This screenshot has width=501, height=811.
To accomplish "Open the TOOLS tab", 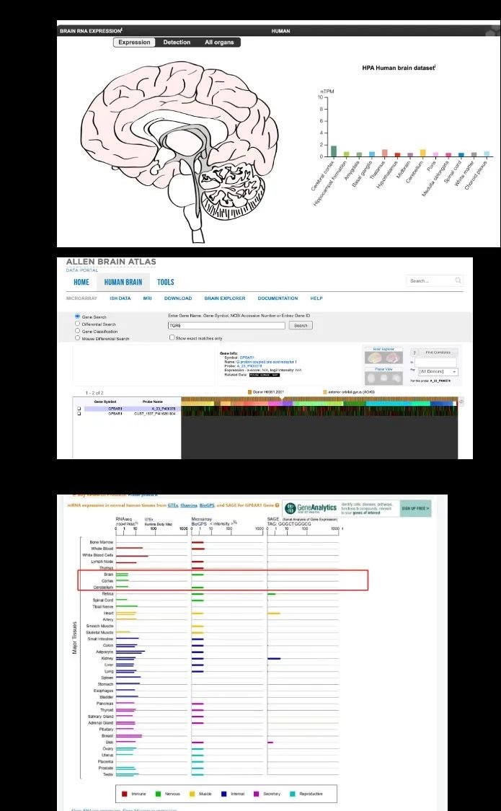I will 166,282.
